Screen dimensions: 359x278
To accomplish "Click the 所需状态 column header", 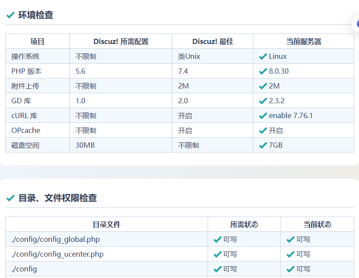I will point(244,224).
